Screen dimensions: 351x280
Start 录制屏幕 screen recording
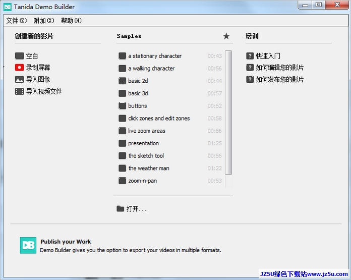[38, 68]
